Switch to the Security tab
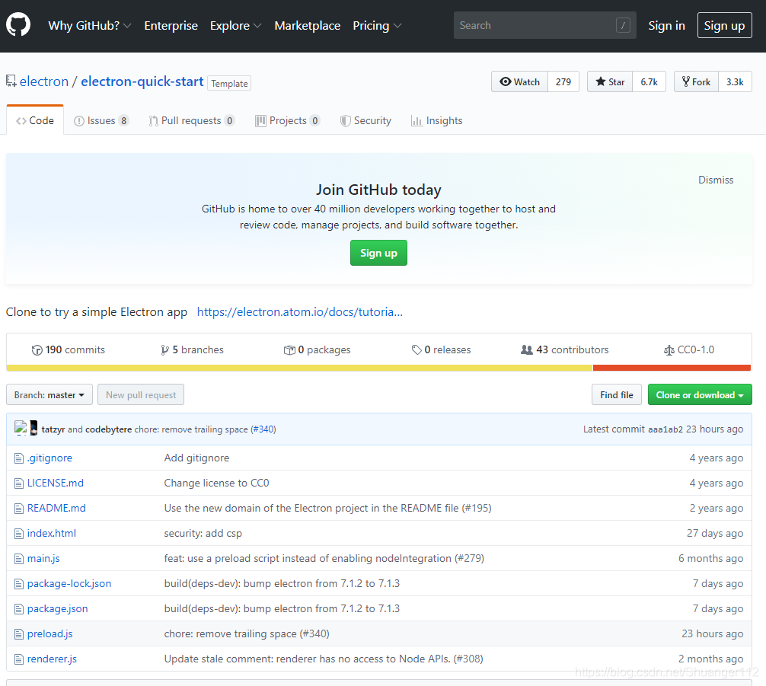This screenshot has height=686, width=766. point(366,121)
